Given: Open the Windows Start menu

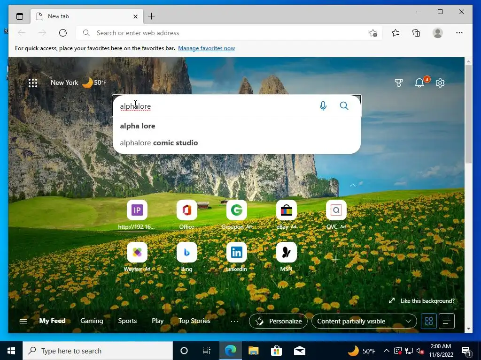Looking at the screenshot, I should (11, 351).
